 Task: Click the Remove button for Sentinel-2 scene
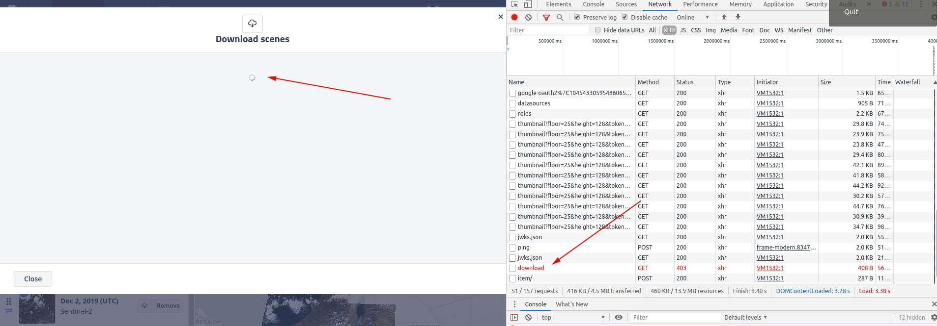(x=168, y=305)
